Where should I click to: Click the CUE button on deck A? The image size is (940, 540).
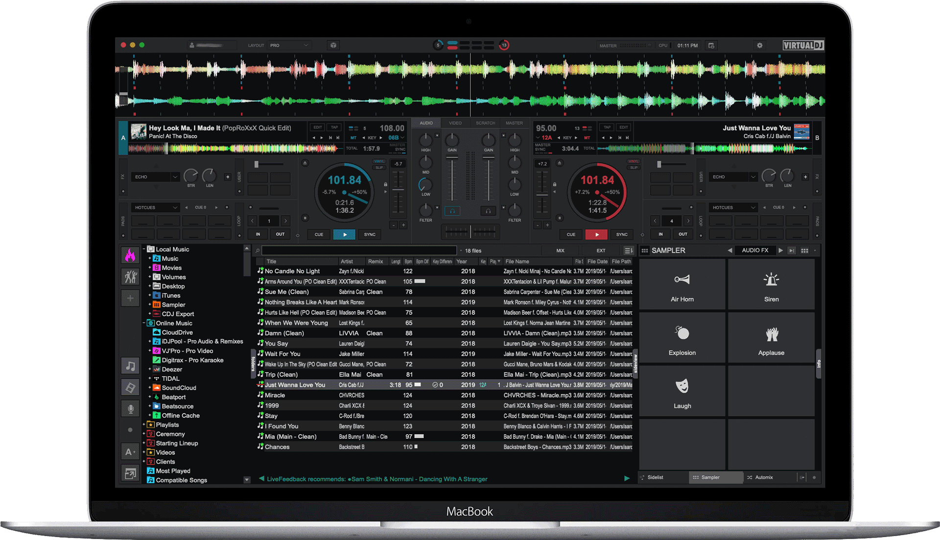(x=319, y=235)
